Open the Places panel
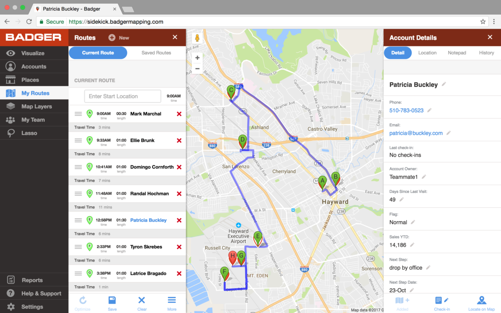 click(x=25, y=79)
